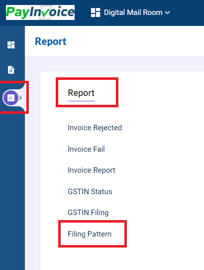Open the Invoice Fail report
The width and height of the screenshot is (204, 270).
[x=86, y=149]
